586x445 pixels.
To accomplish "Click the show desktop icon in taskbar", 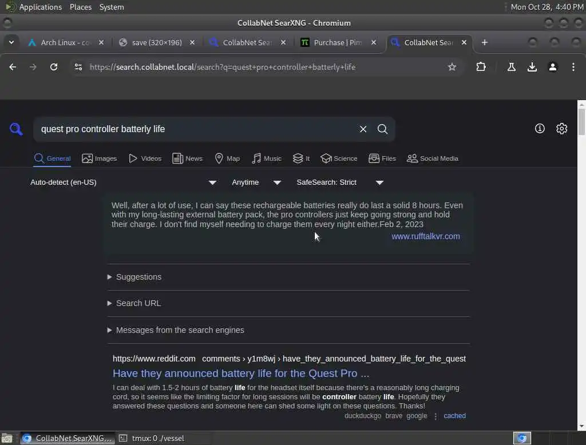I will click(7, 438).
